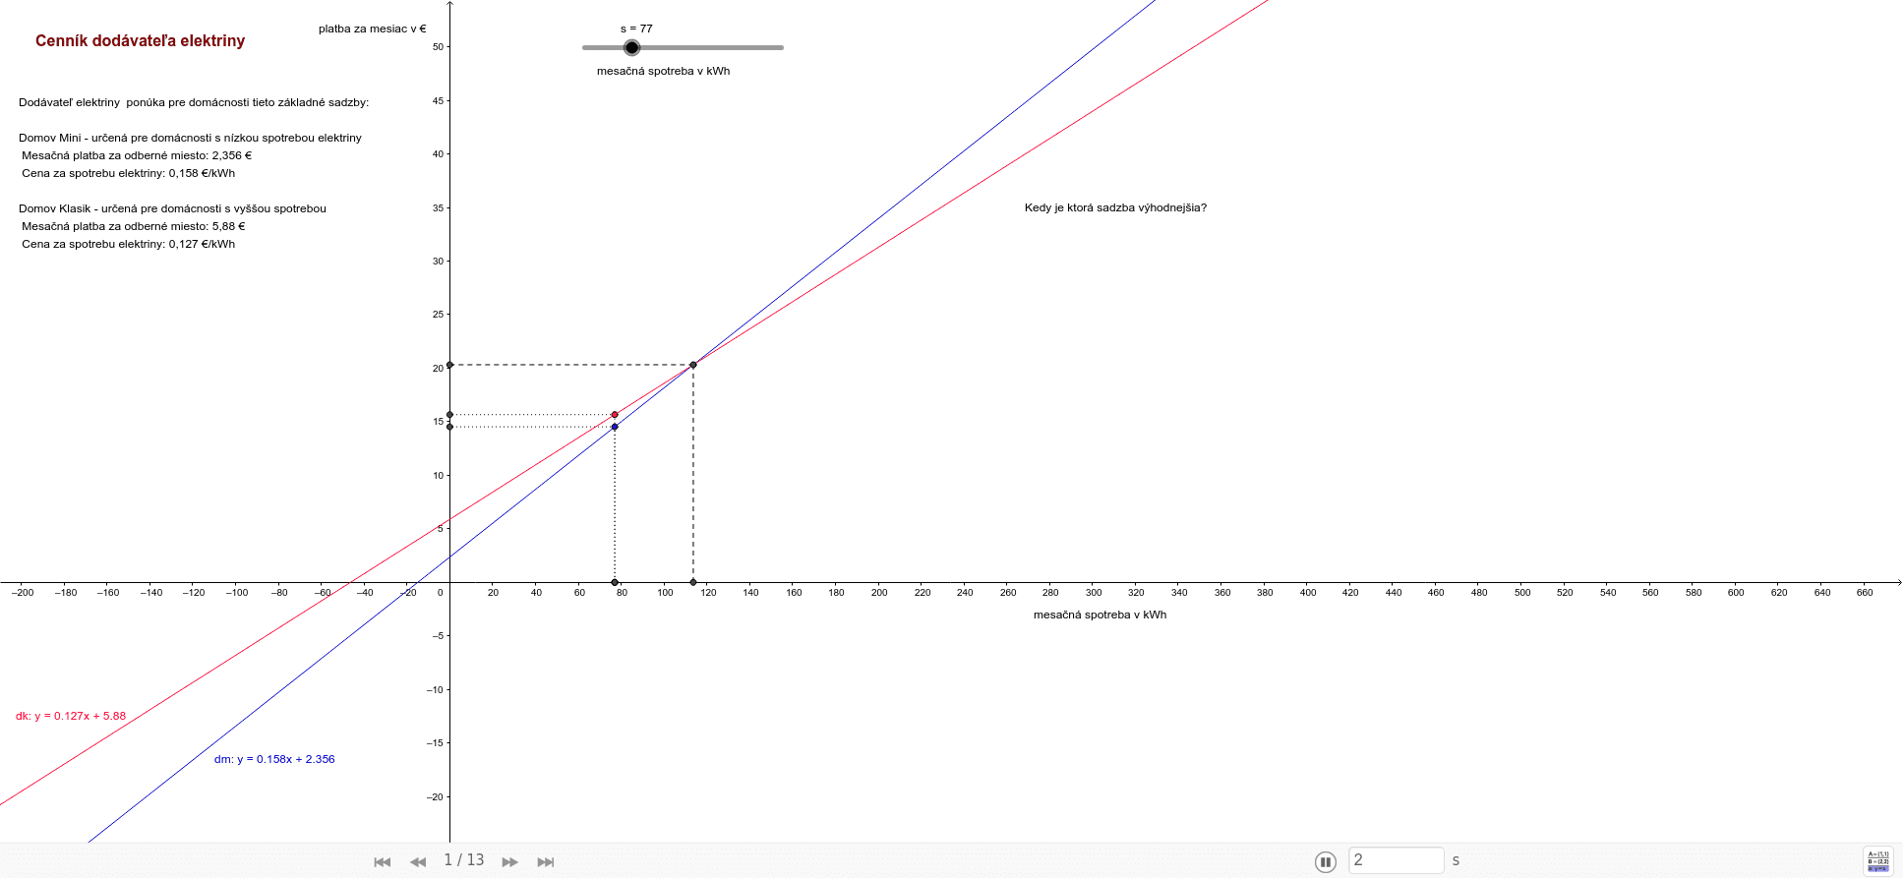Click the x-axis point below the intersection
Viewport: 1904px width, 879px height.
pos(693,582)
